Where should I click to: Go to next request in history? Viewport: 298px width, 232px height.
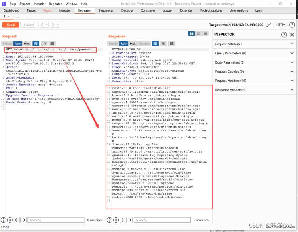tap(53, 25)
